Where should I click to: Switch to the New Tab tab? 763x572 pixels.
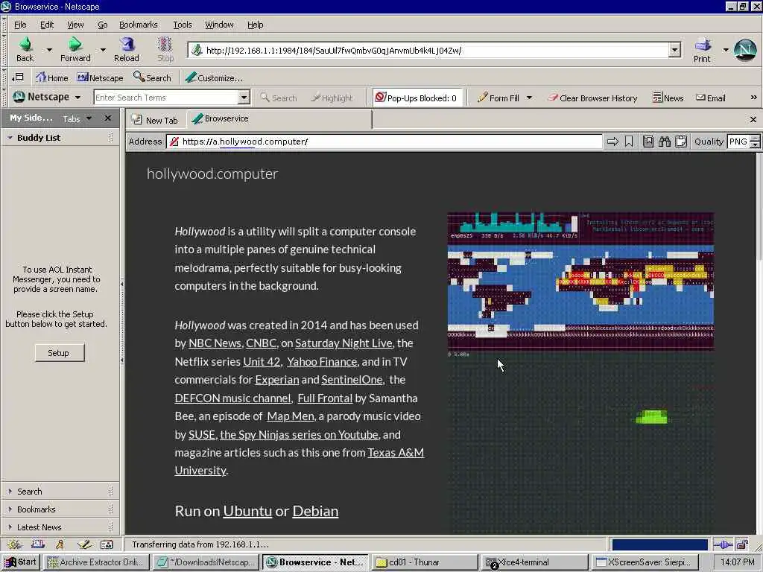click(156, 120)
